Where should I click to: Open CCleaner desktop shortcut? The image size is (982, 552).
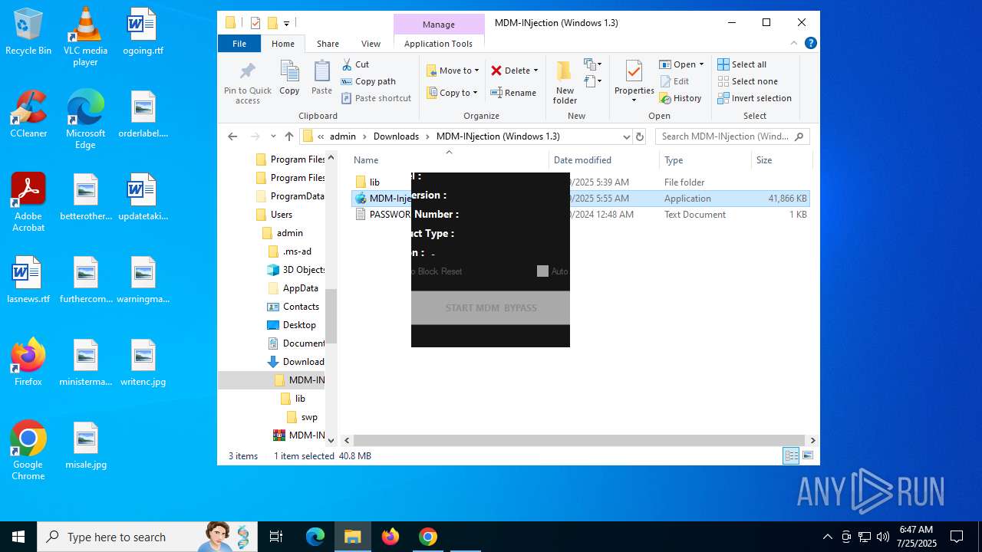pyautogui.click(x=28, y=113)
